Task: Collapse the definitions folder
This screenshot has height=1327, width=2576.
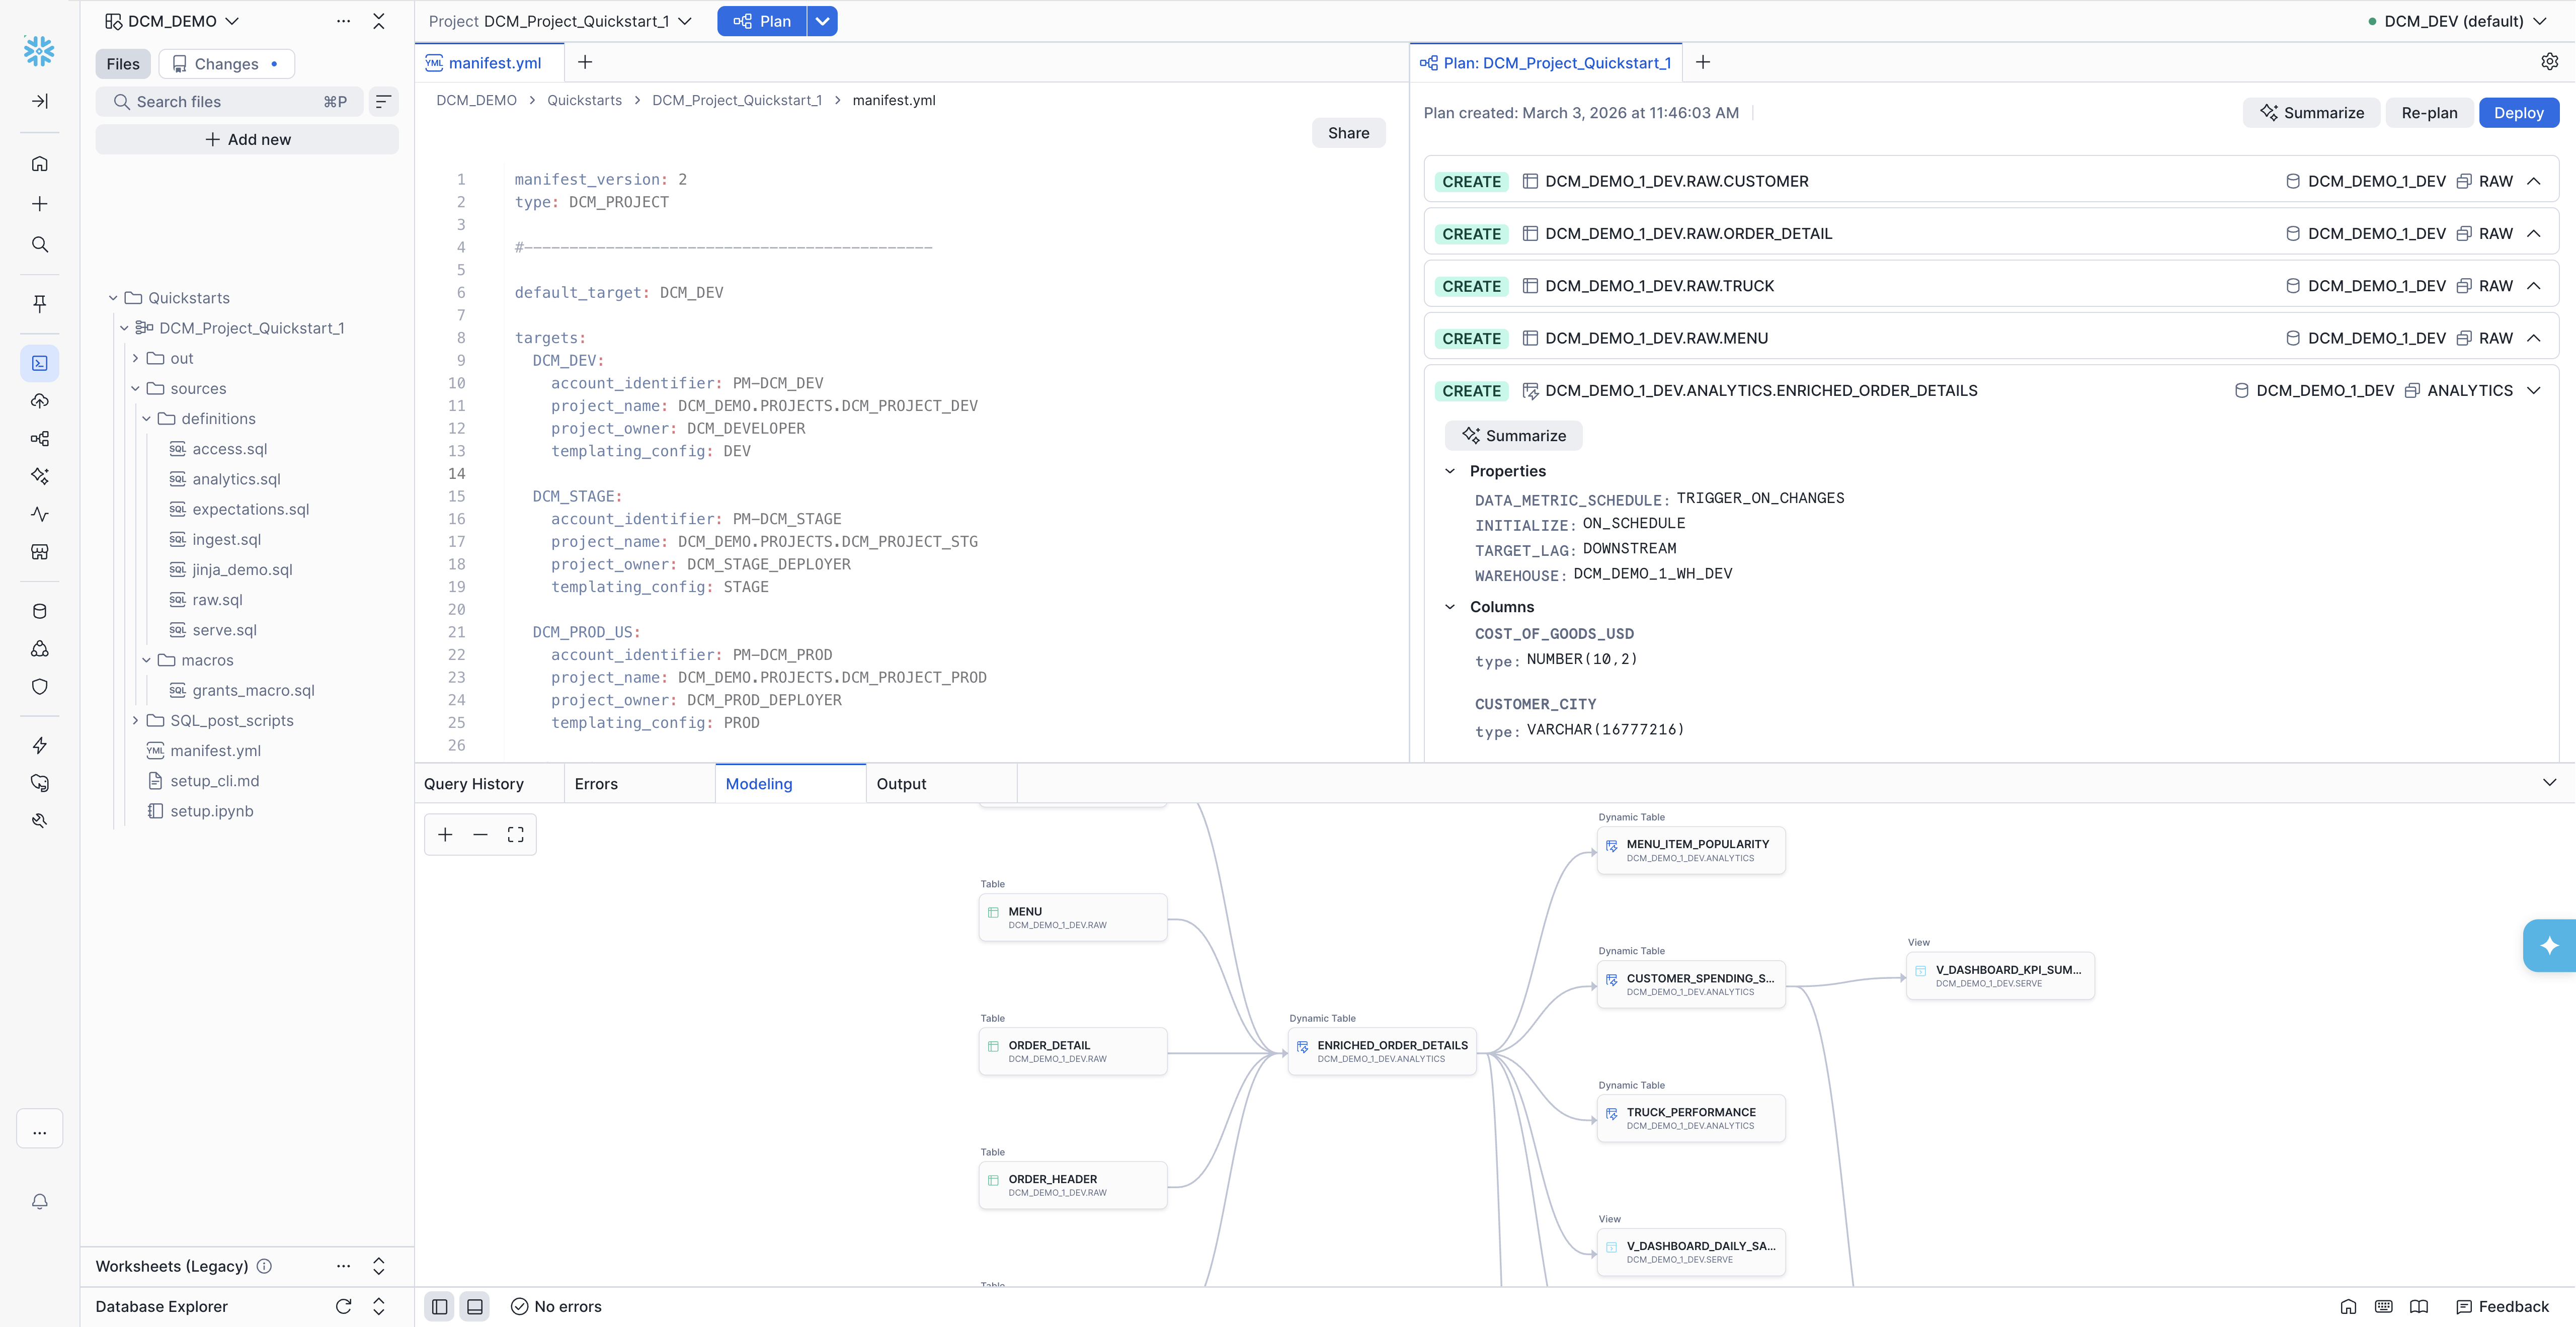Action: point(147,419)
